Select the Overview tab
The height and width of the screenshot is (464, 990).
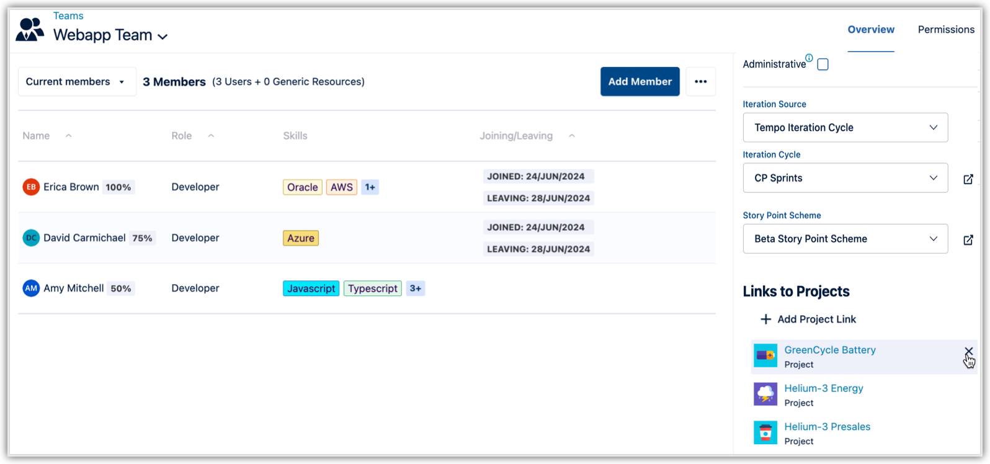871,30
